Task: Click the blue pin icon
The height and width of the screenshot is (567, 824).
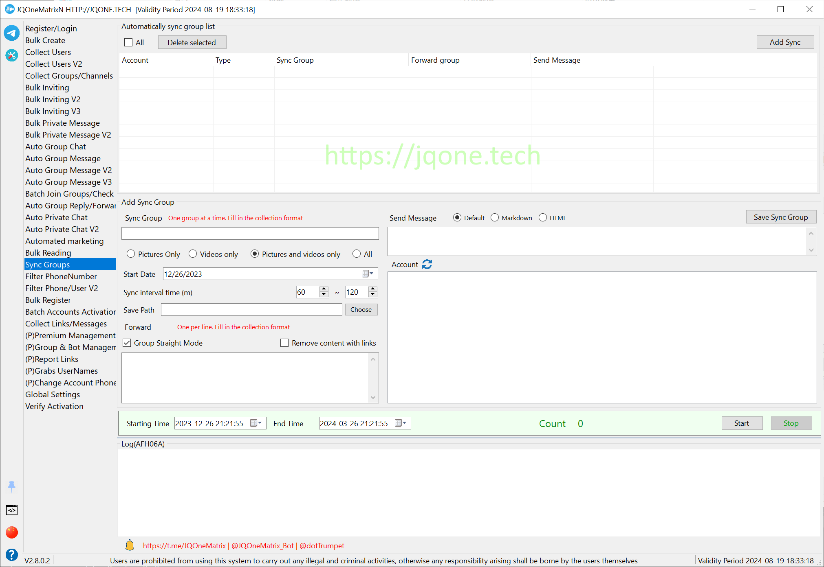Action: click(x=12, y=486)
